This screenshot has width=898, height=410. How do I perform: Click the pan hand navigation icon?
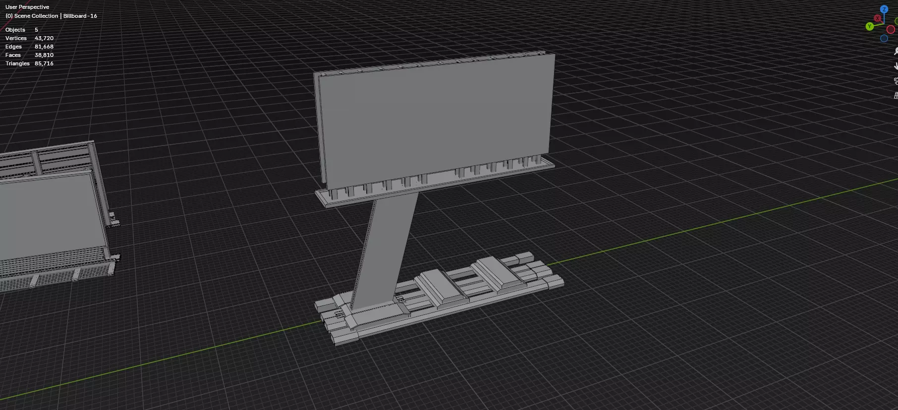click(896, 66)
